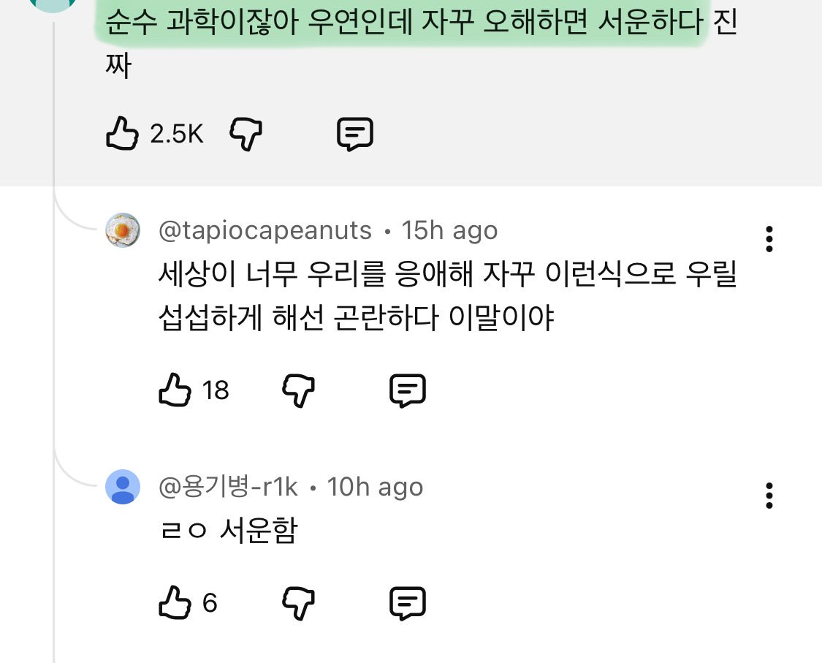
Task: Dislike @tapiocapeanuts' comment
Action: tap(297, 390)
